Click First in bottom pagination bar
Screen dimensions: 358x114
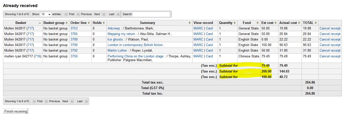click(37, 101)
